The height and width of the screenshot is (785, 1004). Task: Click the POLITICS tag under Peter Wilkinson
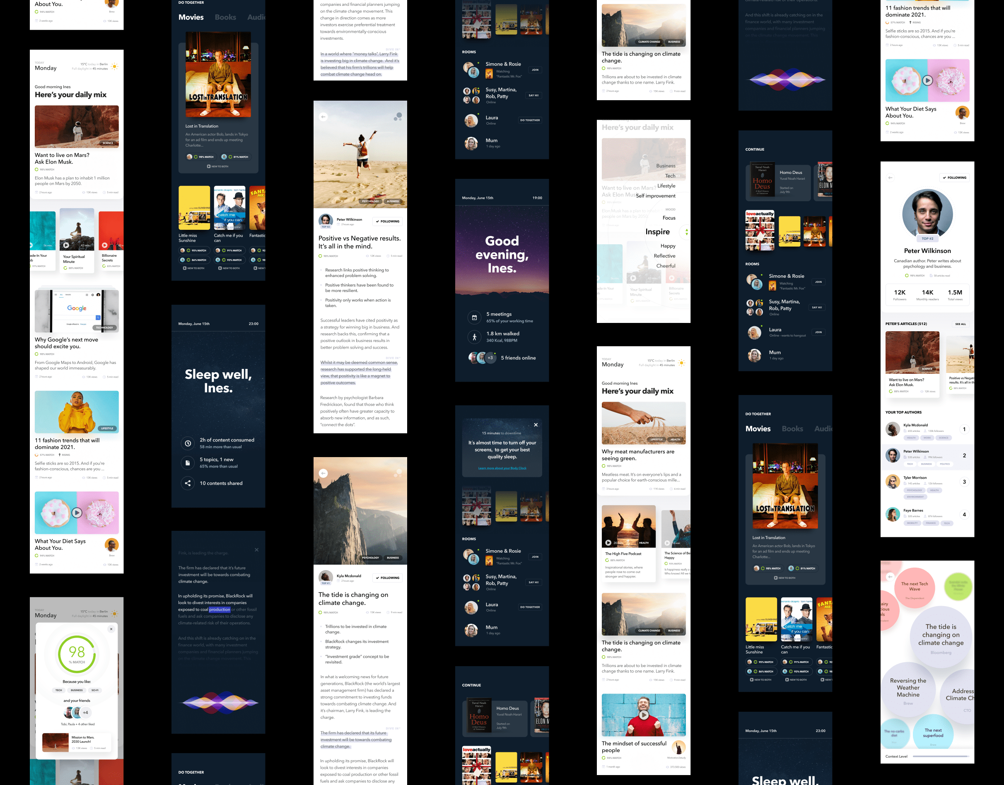tap(945, 464)
